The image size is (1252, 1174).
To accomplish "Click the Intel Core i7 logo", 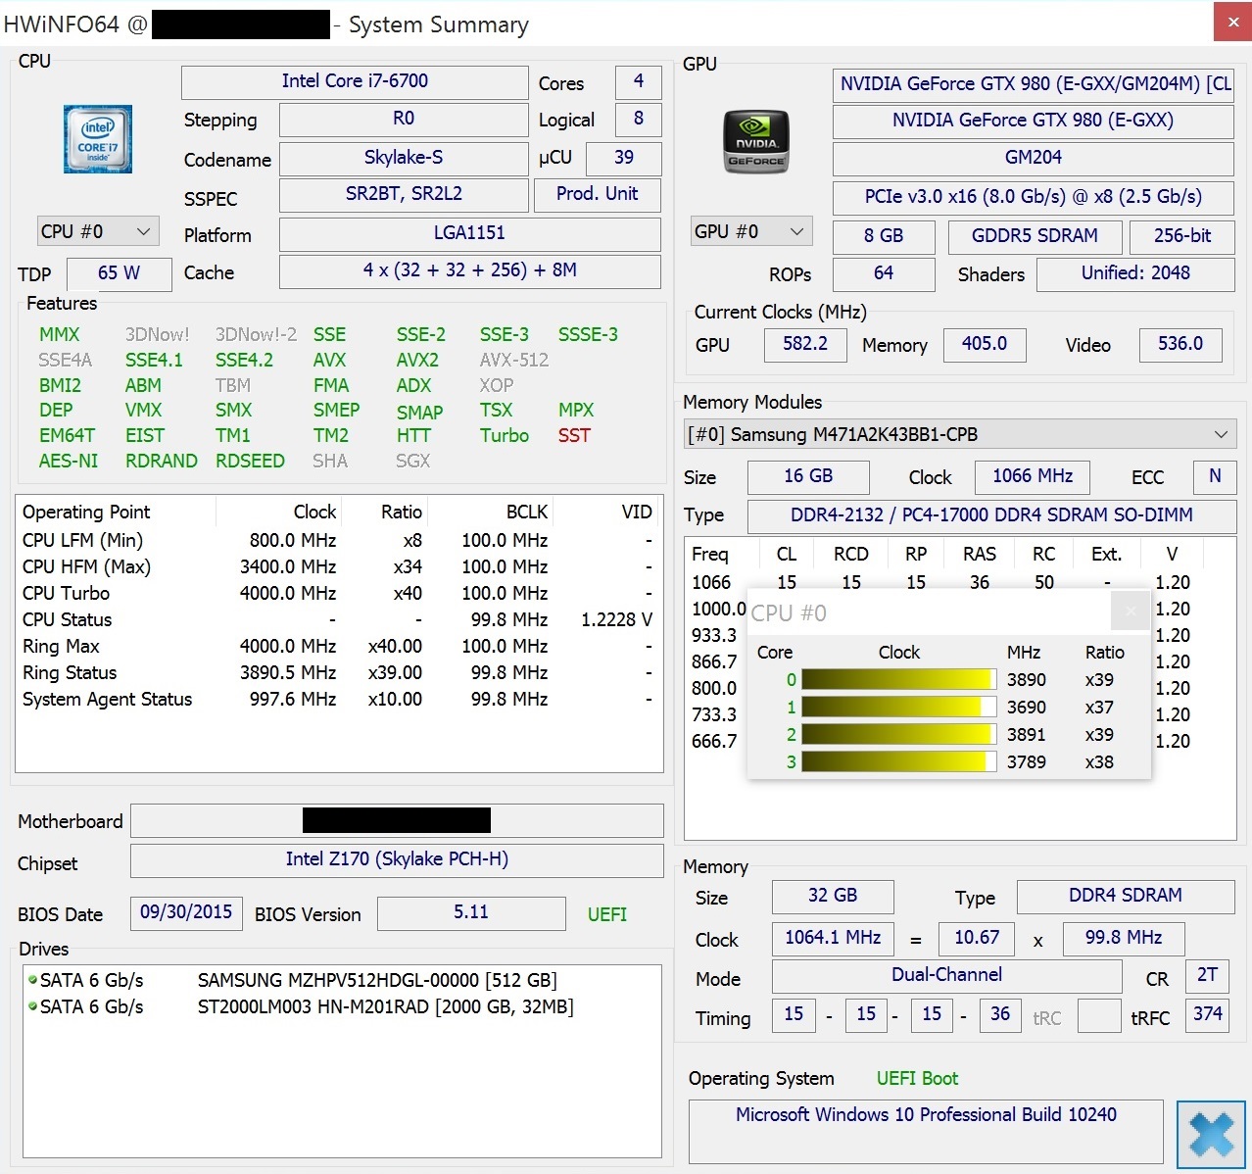I will (98, 140).
